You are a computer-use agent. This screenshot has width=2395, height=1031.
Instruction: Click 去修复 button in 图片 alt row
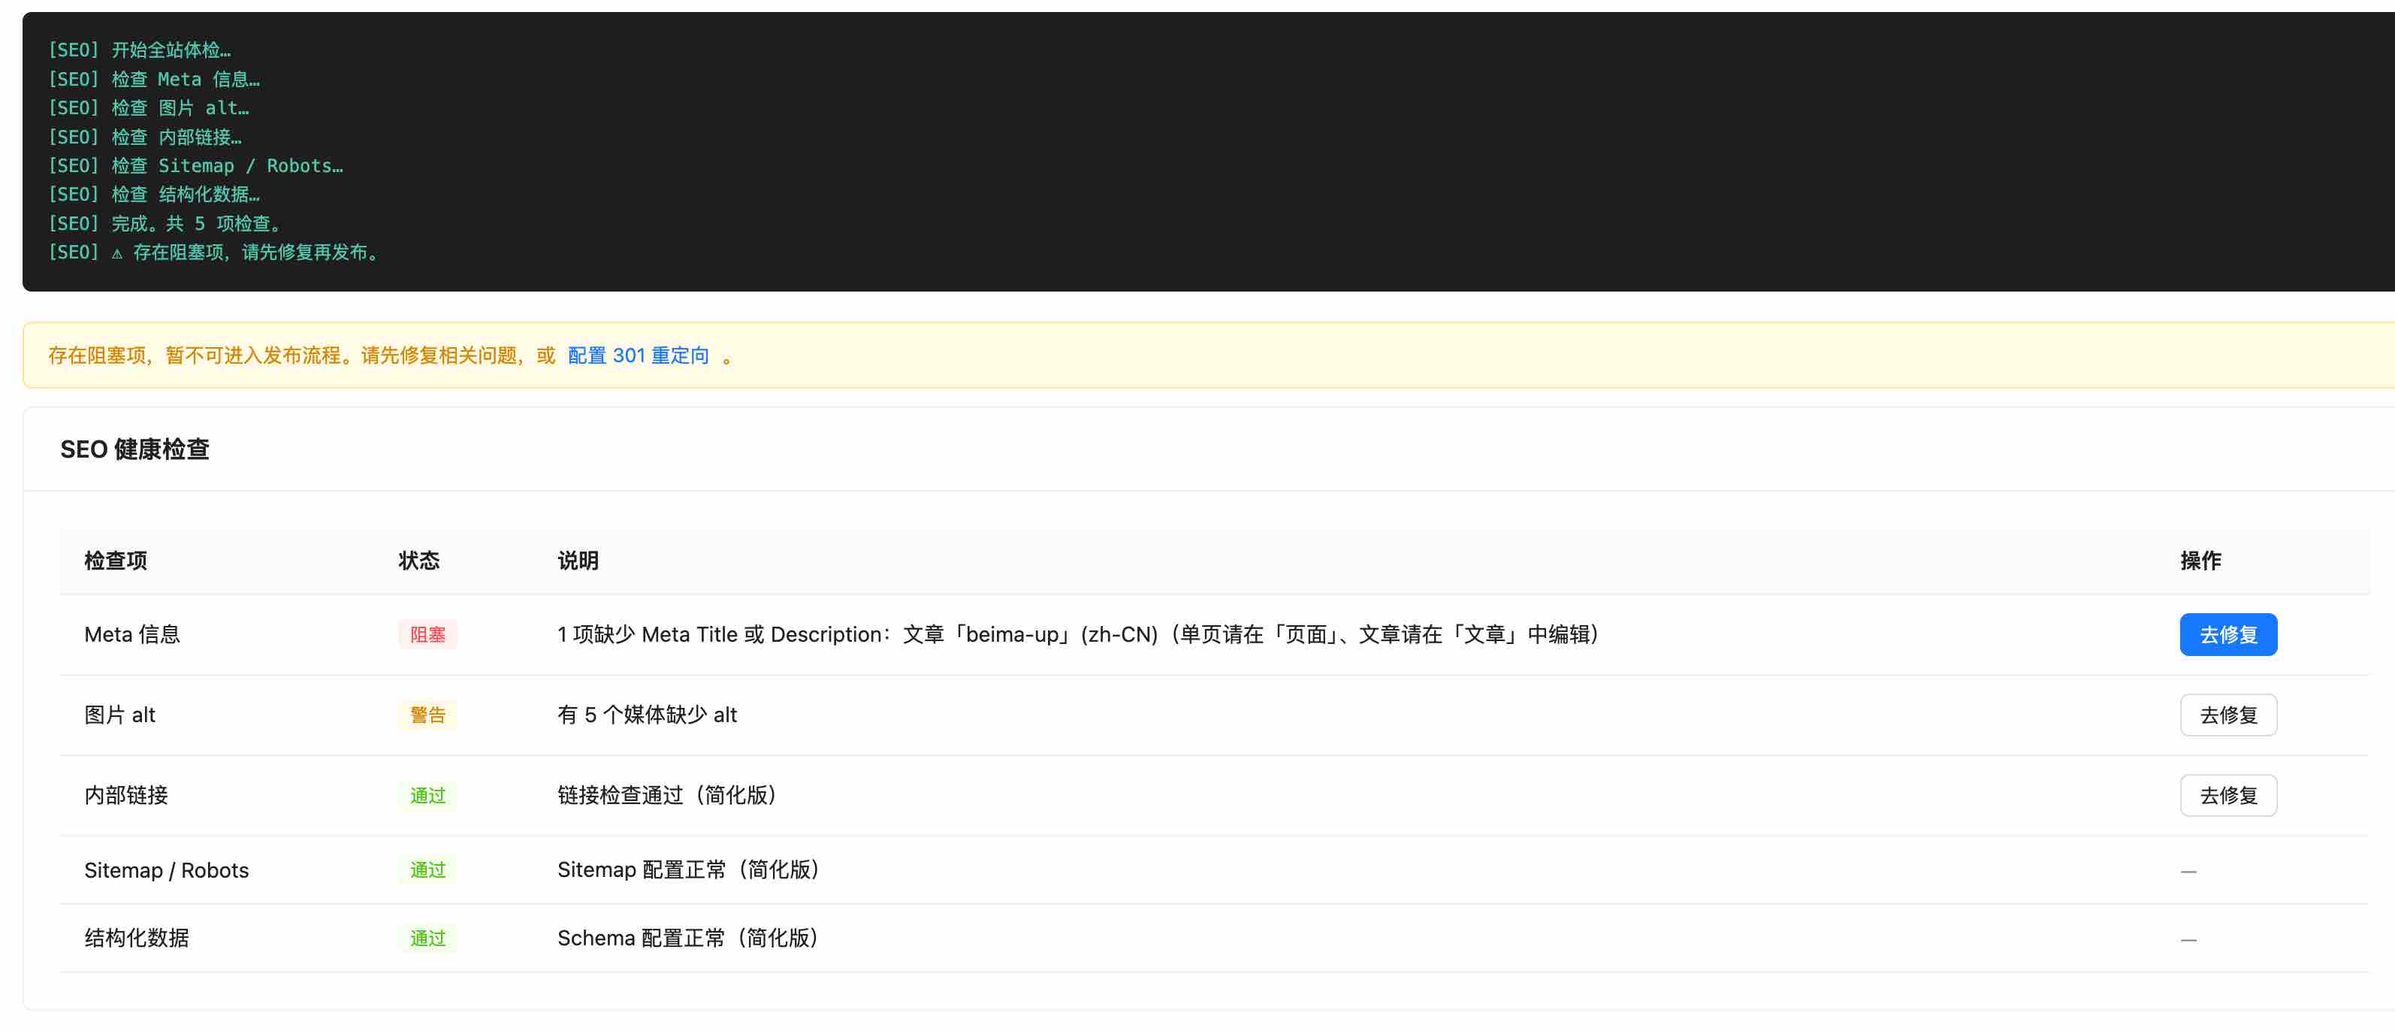(x=2227, y=715)
